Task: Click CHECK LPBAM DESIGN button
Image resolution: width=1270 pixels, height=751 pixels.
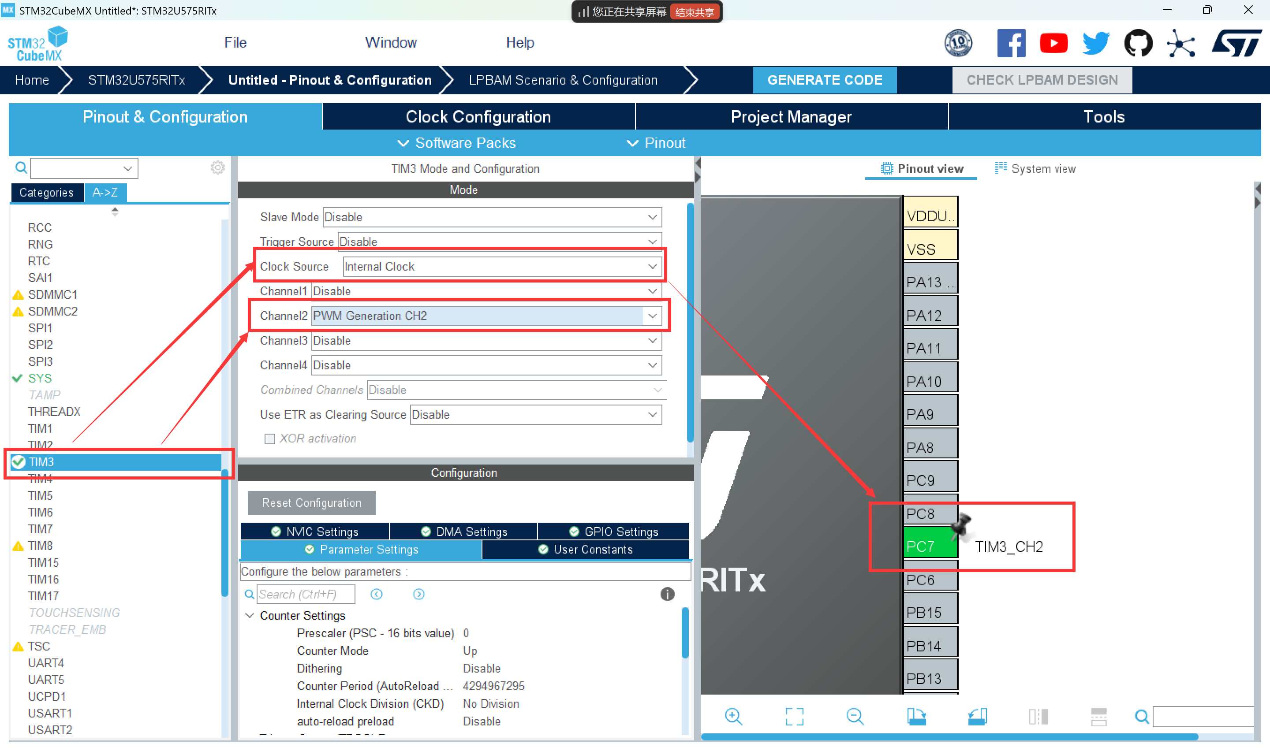Action: pos(1042,80)
